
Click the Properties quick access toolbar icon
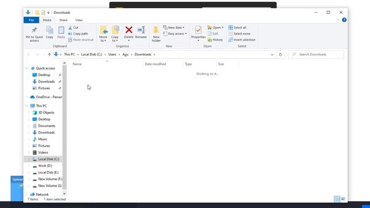coord(43,13)
